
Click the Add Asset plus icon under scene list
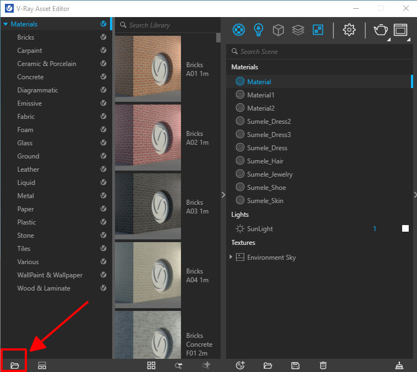pos(240,365)
